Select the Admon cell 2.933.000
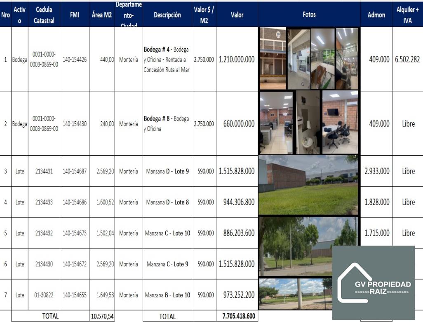 click(x=376, y=171)
